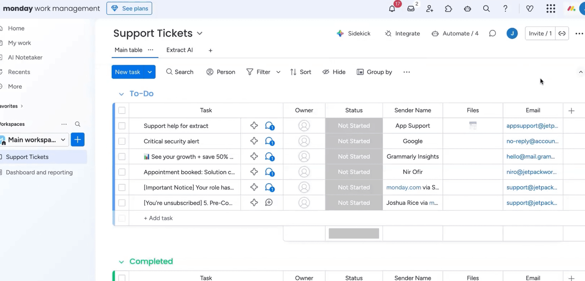
Task: Open the appsupport email link
Action: [x=532, y=126]
